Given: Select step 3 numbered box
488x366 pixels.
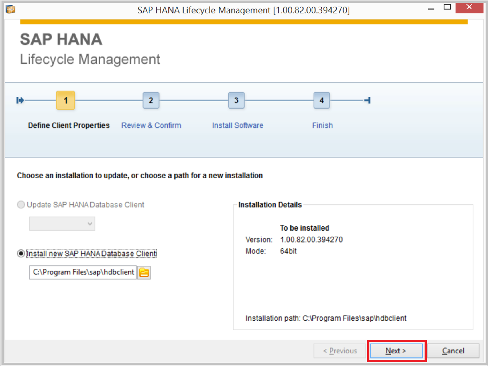Looking at the screenshot, I should click(236, 100).
